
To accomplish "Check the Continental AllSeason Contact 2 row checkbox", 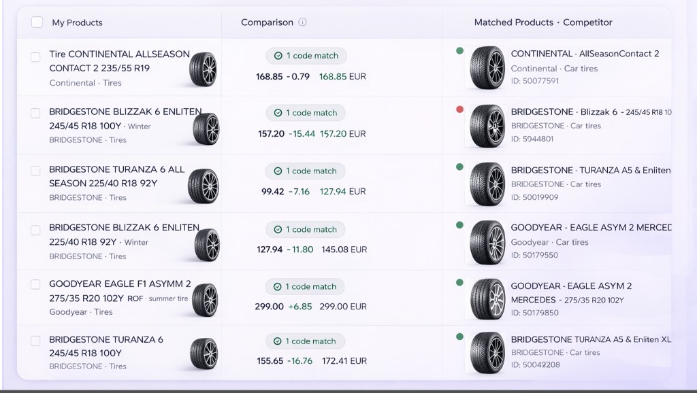I will (35, 56).
